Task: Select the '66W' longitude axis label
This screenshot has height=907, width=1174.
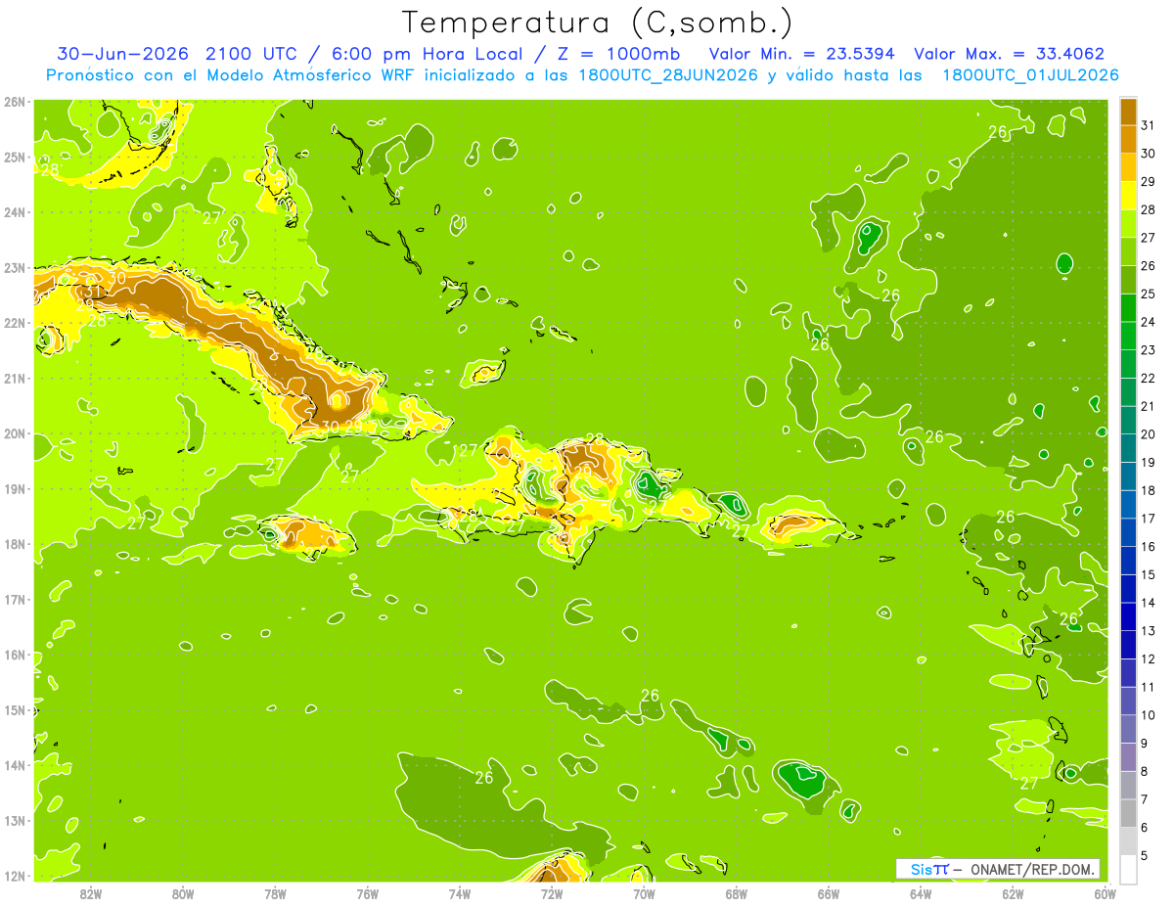Action: click(829, 893)
